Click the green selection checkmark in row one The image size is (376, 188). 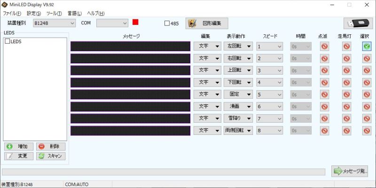coord(367,46)
